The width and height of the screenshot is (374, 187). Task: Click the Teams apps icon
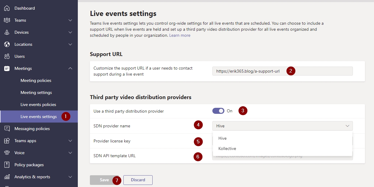click(7, 141)
